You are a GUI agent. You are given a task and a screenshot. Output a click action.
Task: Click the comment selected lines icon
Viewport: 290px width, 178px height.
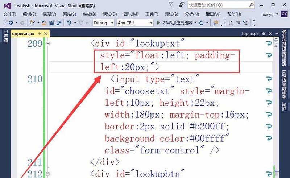[238, 23]
